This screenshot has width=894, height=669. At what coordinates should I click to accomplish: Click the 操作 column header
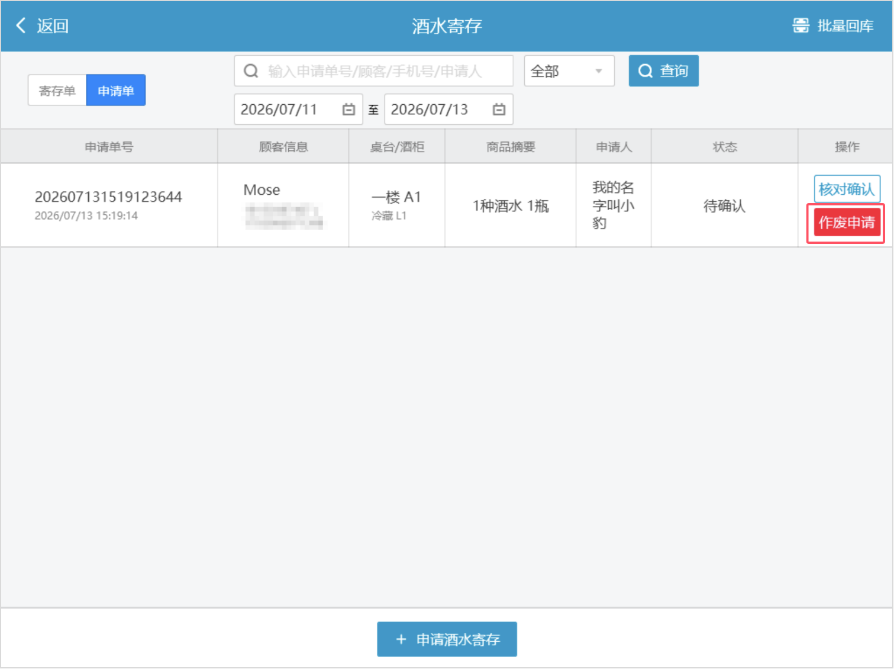847,147
